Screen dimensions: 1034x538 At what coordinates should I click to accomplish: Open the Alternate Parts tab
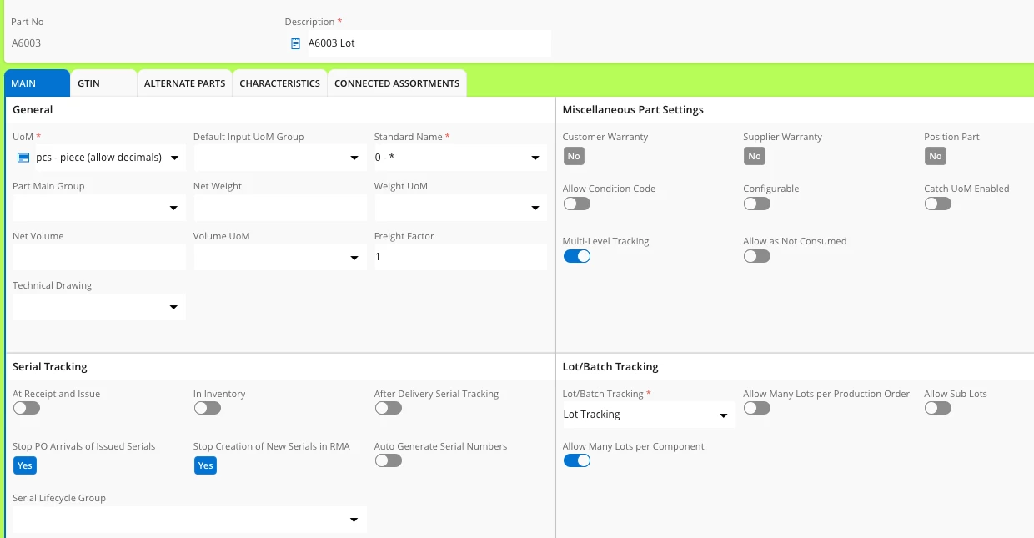pyautogui.click(x=184, y=83)
